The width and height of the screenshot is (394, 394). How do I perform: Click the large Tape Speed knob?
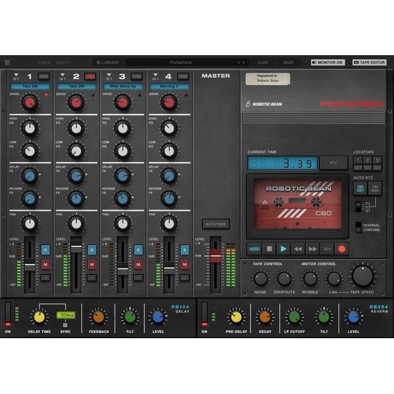[362, 276]
